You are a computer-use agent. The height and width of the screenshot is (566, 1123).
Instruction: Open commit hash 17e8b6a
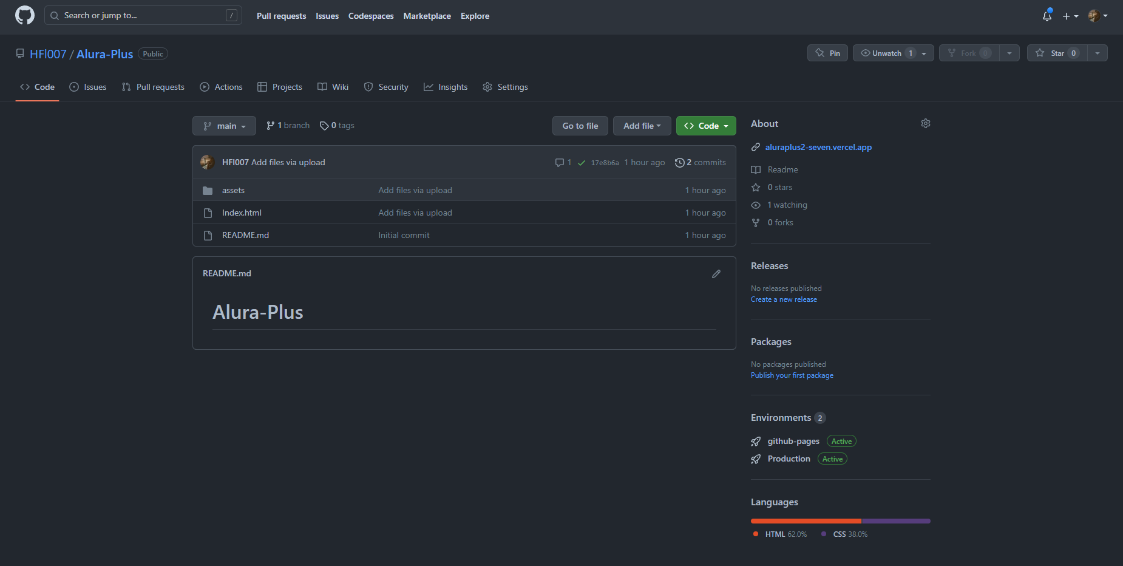pyautogui.click(x=605, y=163)
